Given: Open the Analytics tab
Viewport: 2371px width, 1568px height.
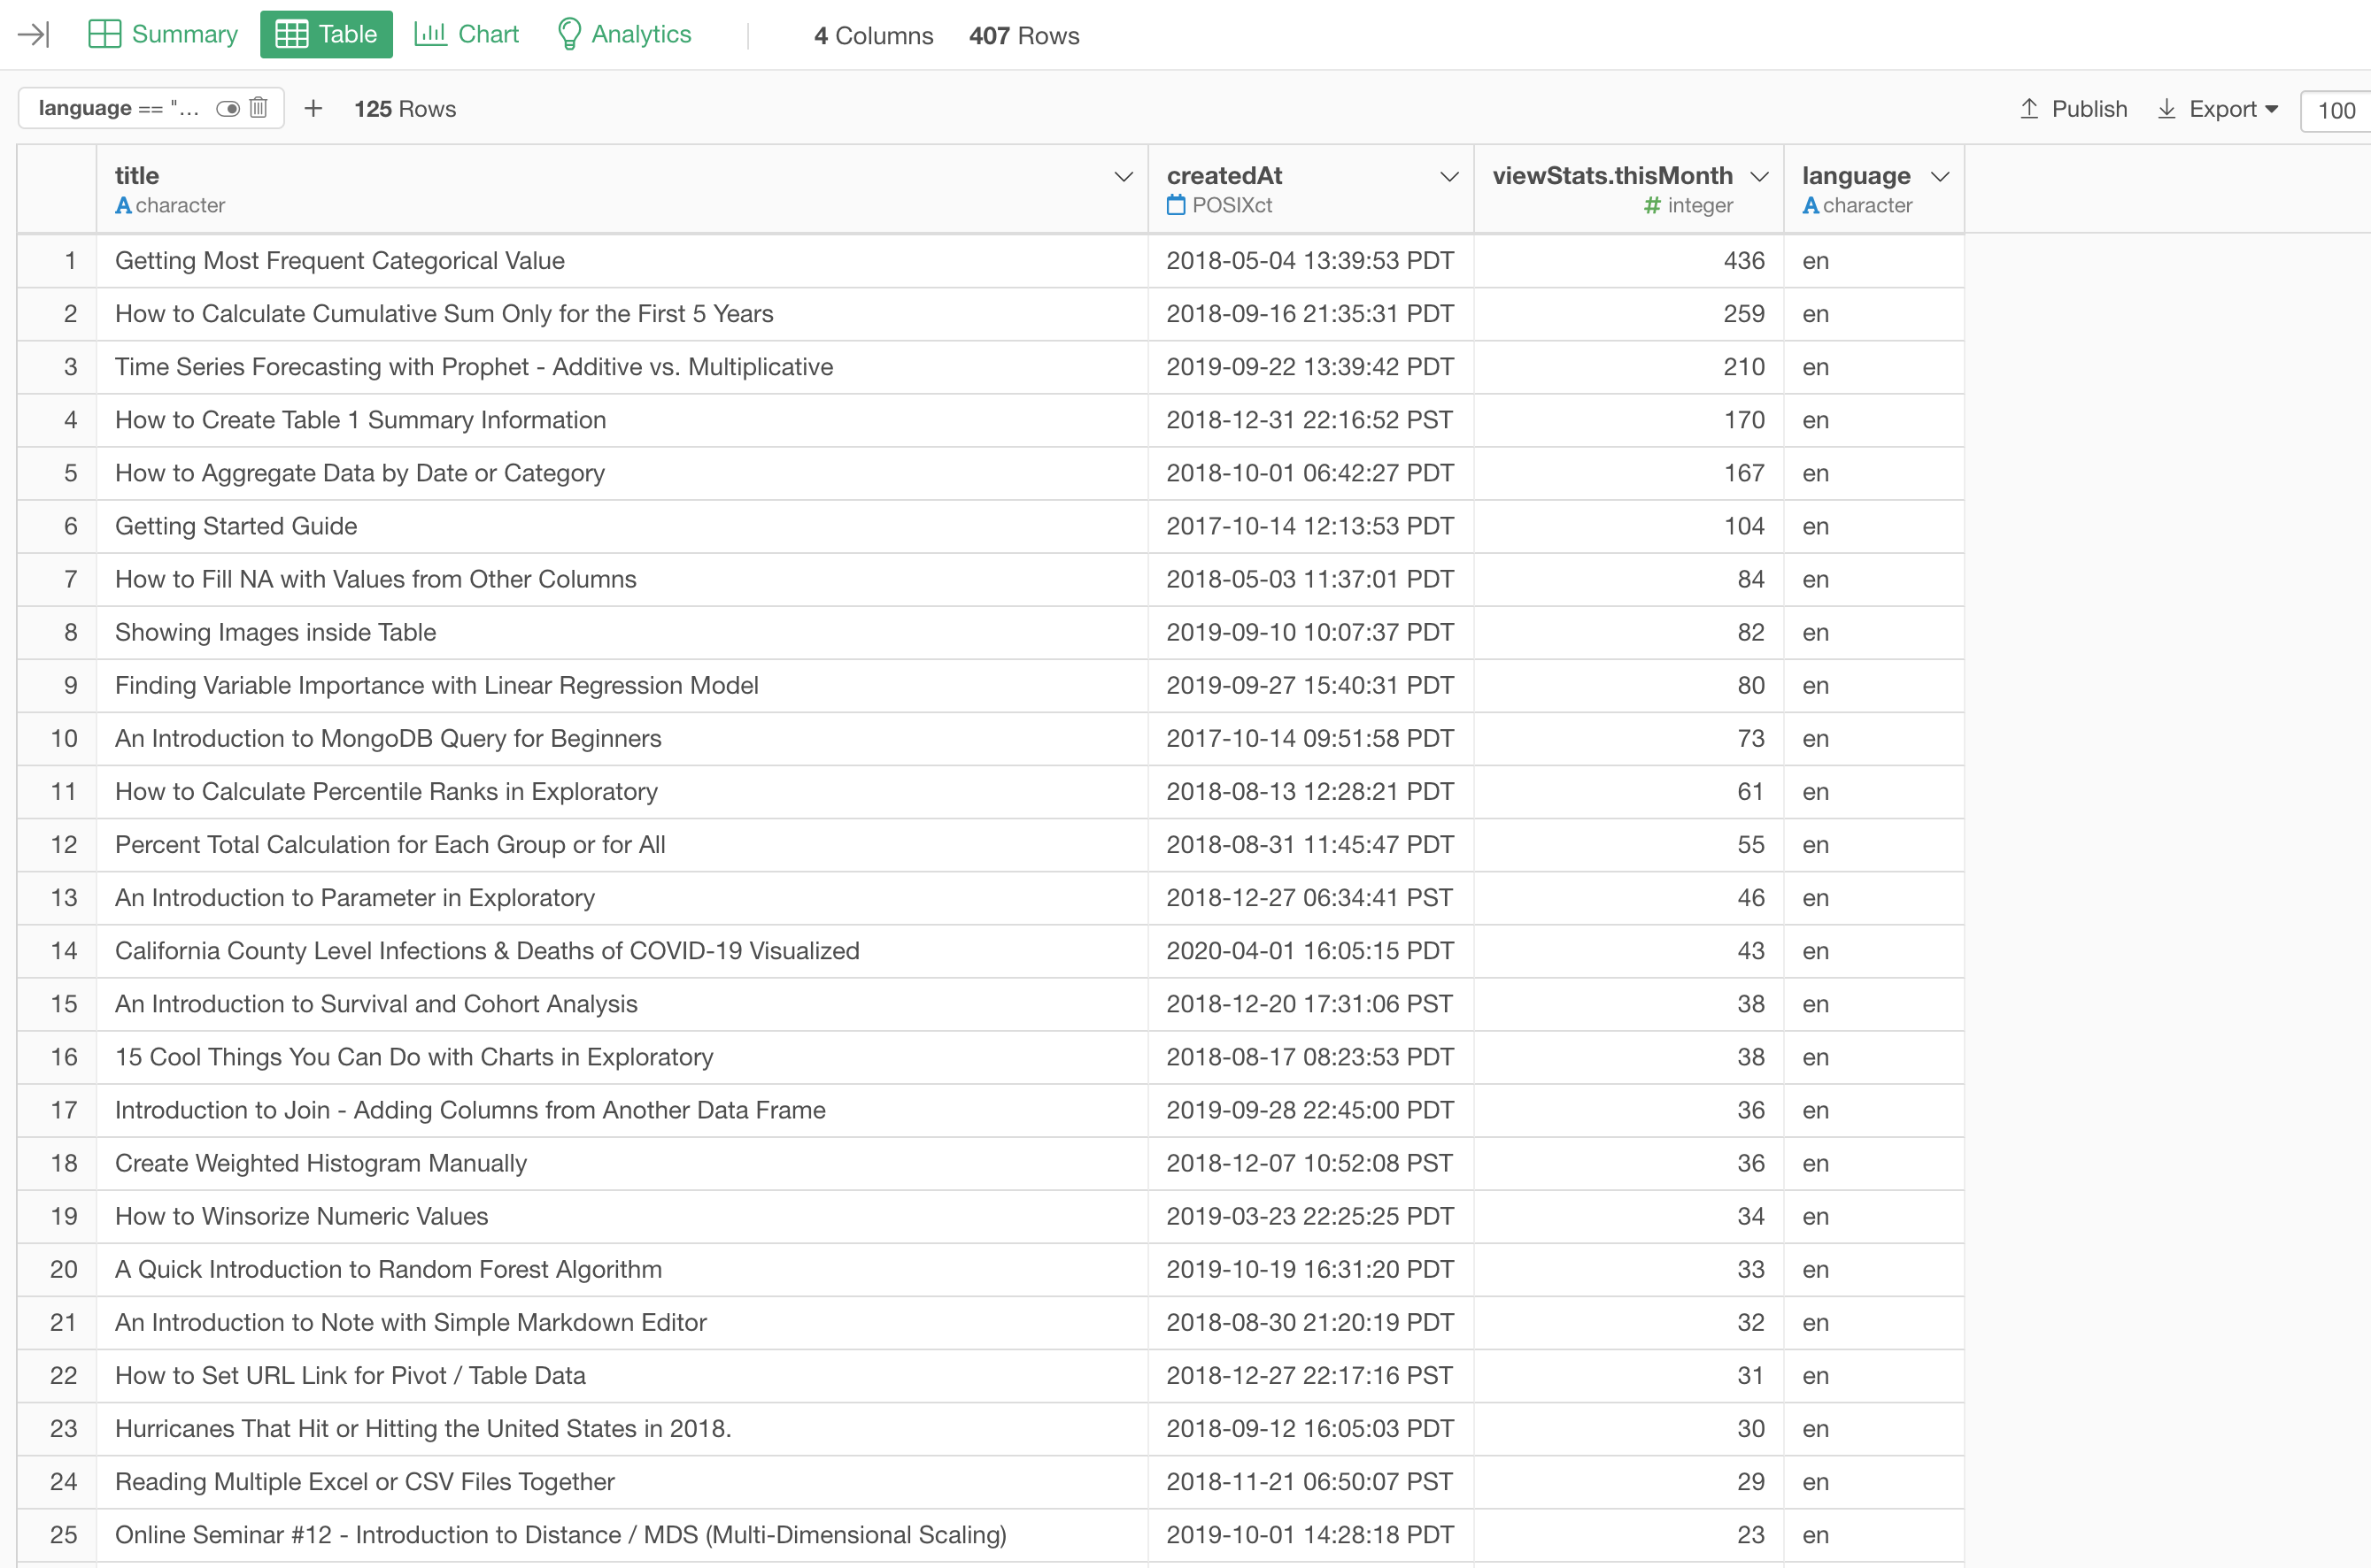Looking at the screenshot, I should (x=624, y=34).
